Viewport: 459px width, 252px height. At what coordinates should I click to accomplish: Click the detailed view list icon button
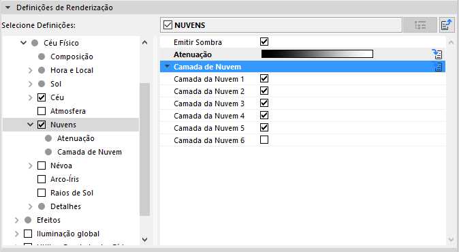420,25
